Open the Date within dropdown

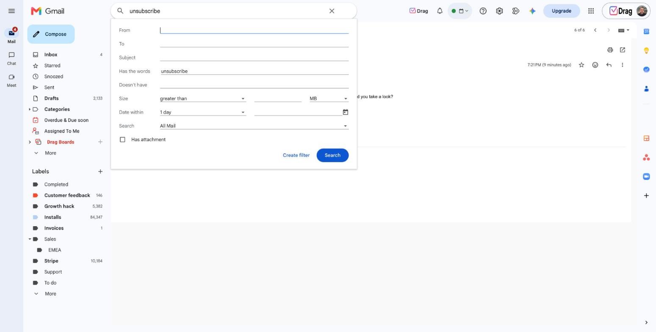203,112
